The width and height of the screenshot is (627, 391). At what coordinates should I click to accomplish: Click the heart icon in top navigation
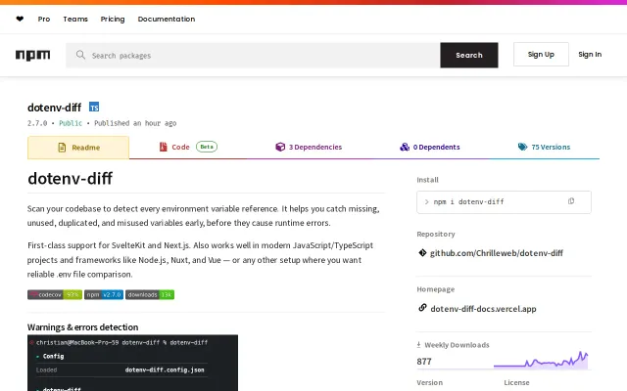[20, 19]
